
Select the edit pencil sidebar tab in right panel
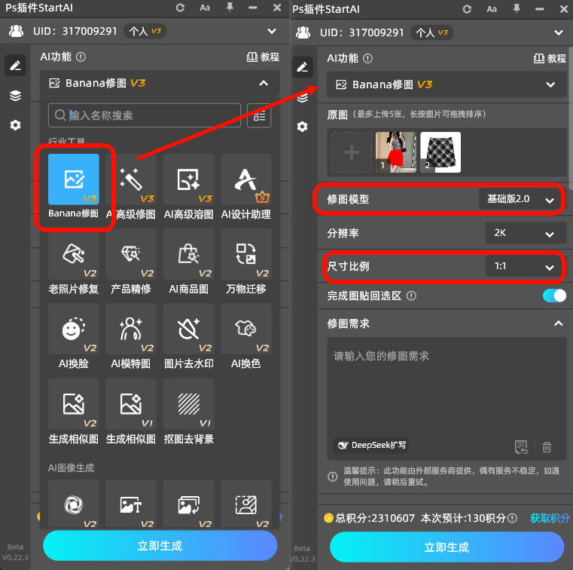click(x=302, y=67)
